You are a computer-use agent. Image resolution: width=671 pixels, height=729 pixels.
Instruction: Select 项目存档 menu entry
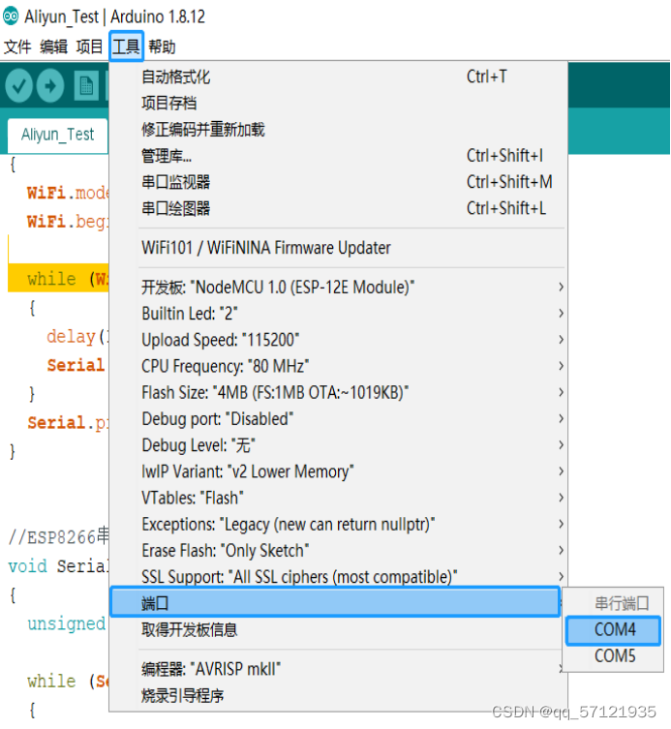click(x=338, y=103)
